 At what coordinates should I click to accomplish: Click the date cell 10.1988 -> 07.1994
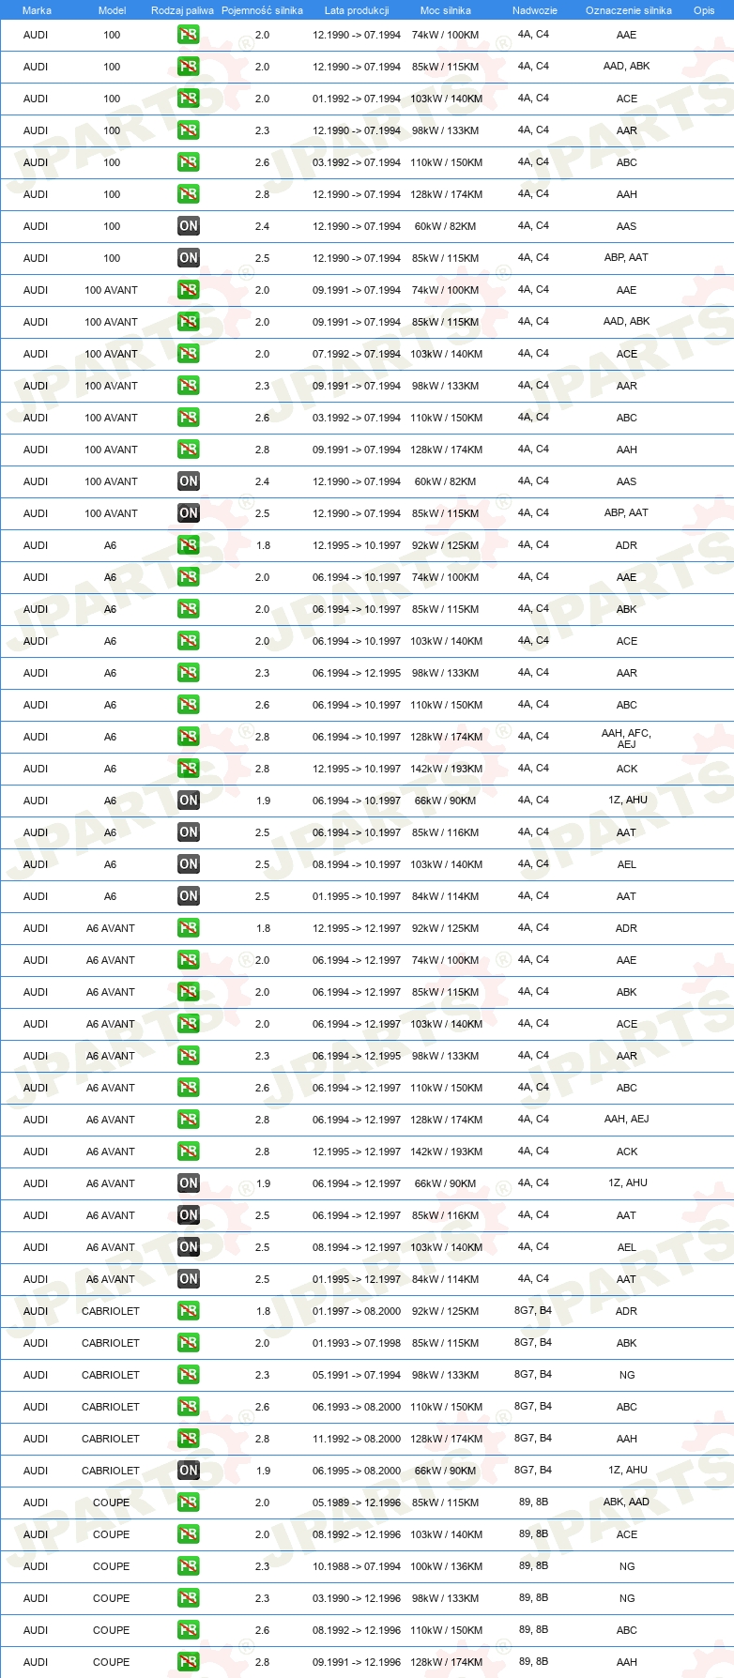(357, 1566)
